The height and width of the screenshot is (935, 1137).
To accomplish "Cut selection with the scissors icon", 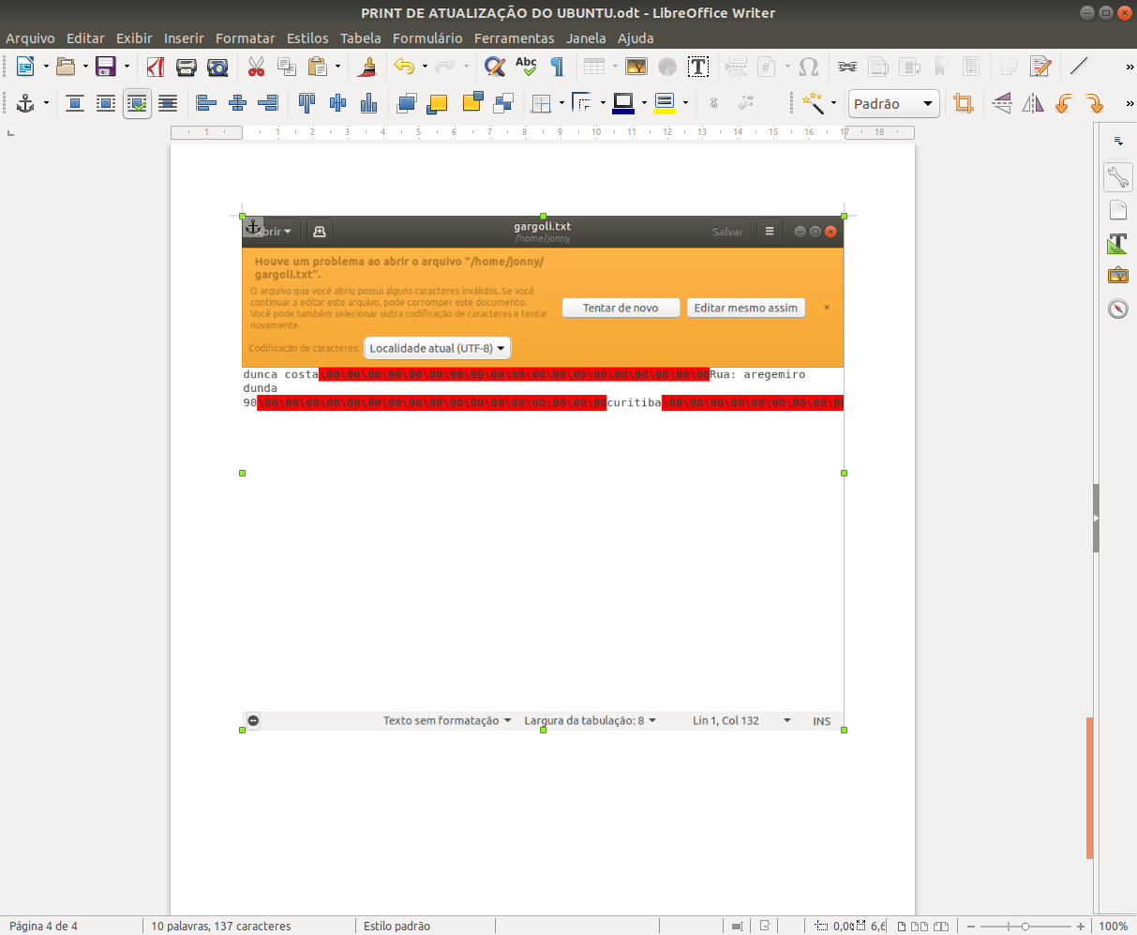I will pos(256,67).
